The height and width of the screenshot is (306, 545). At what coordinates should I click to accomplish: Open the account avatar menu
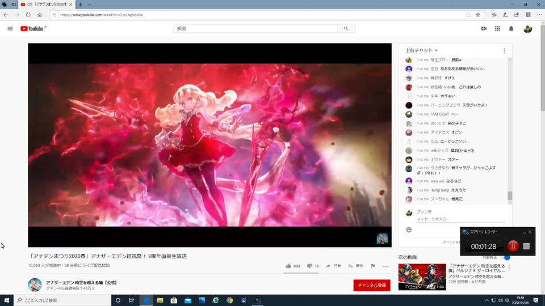[x=527, y=29]
